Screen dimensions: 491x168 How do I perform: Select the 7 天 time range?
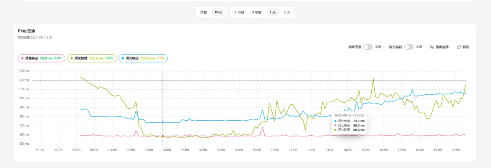(287, 12)
